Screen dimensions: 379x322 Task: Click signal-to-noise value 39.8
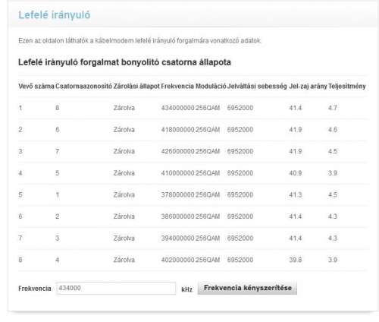tap(296, 260)
